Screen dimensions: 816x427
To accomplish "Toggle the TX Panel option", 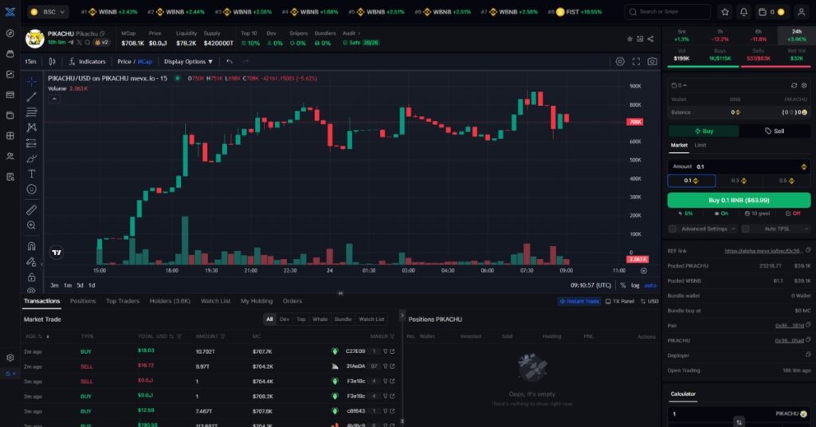I will tap(620, 301).
